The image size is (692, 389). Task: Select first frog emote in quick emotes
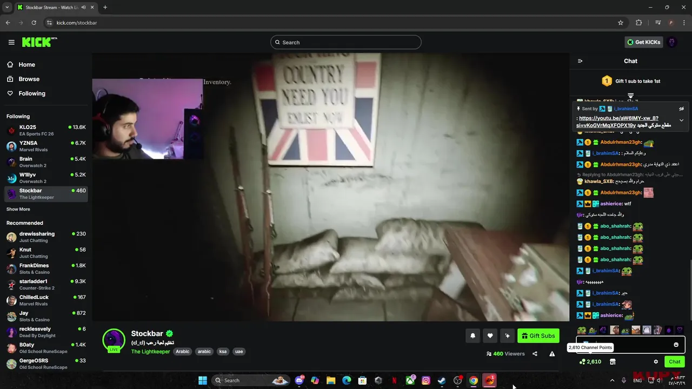click(581, 330)
